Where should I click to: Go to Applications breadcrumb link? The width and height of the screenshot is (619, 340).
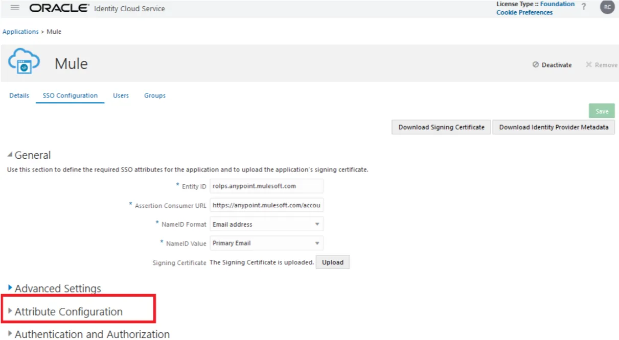coord(20,32)
